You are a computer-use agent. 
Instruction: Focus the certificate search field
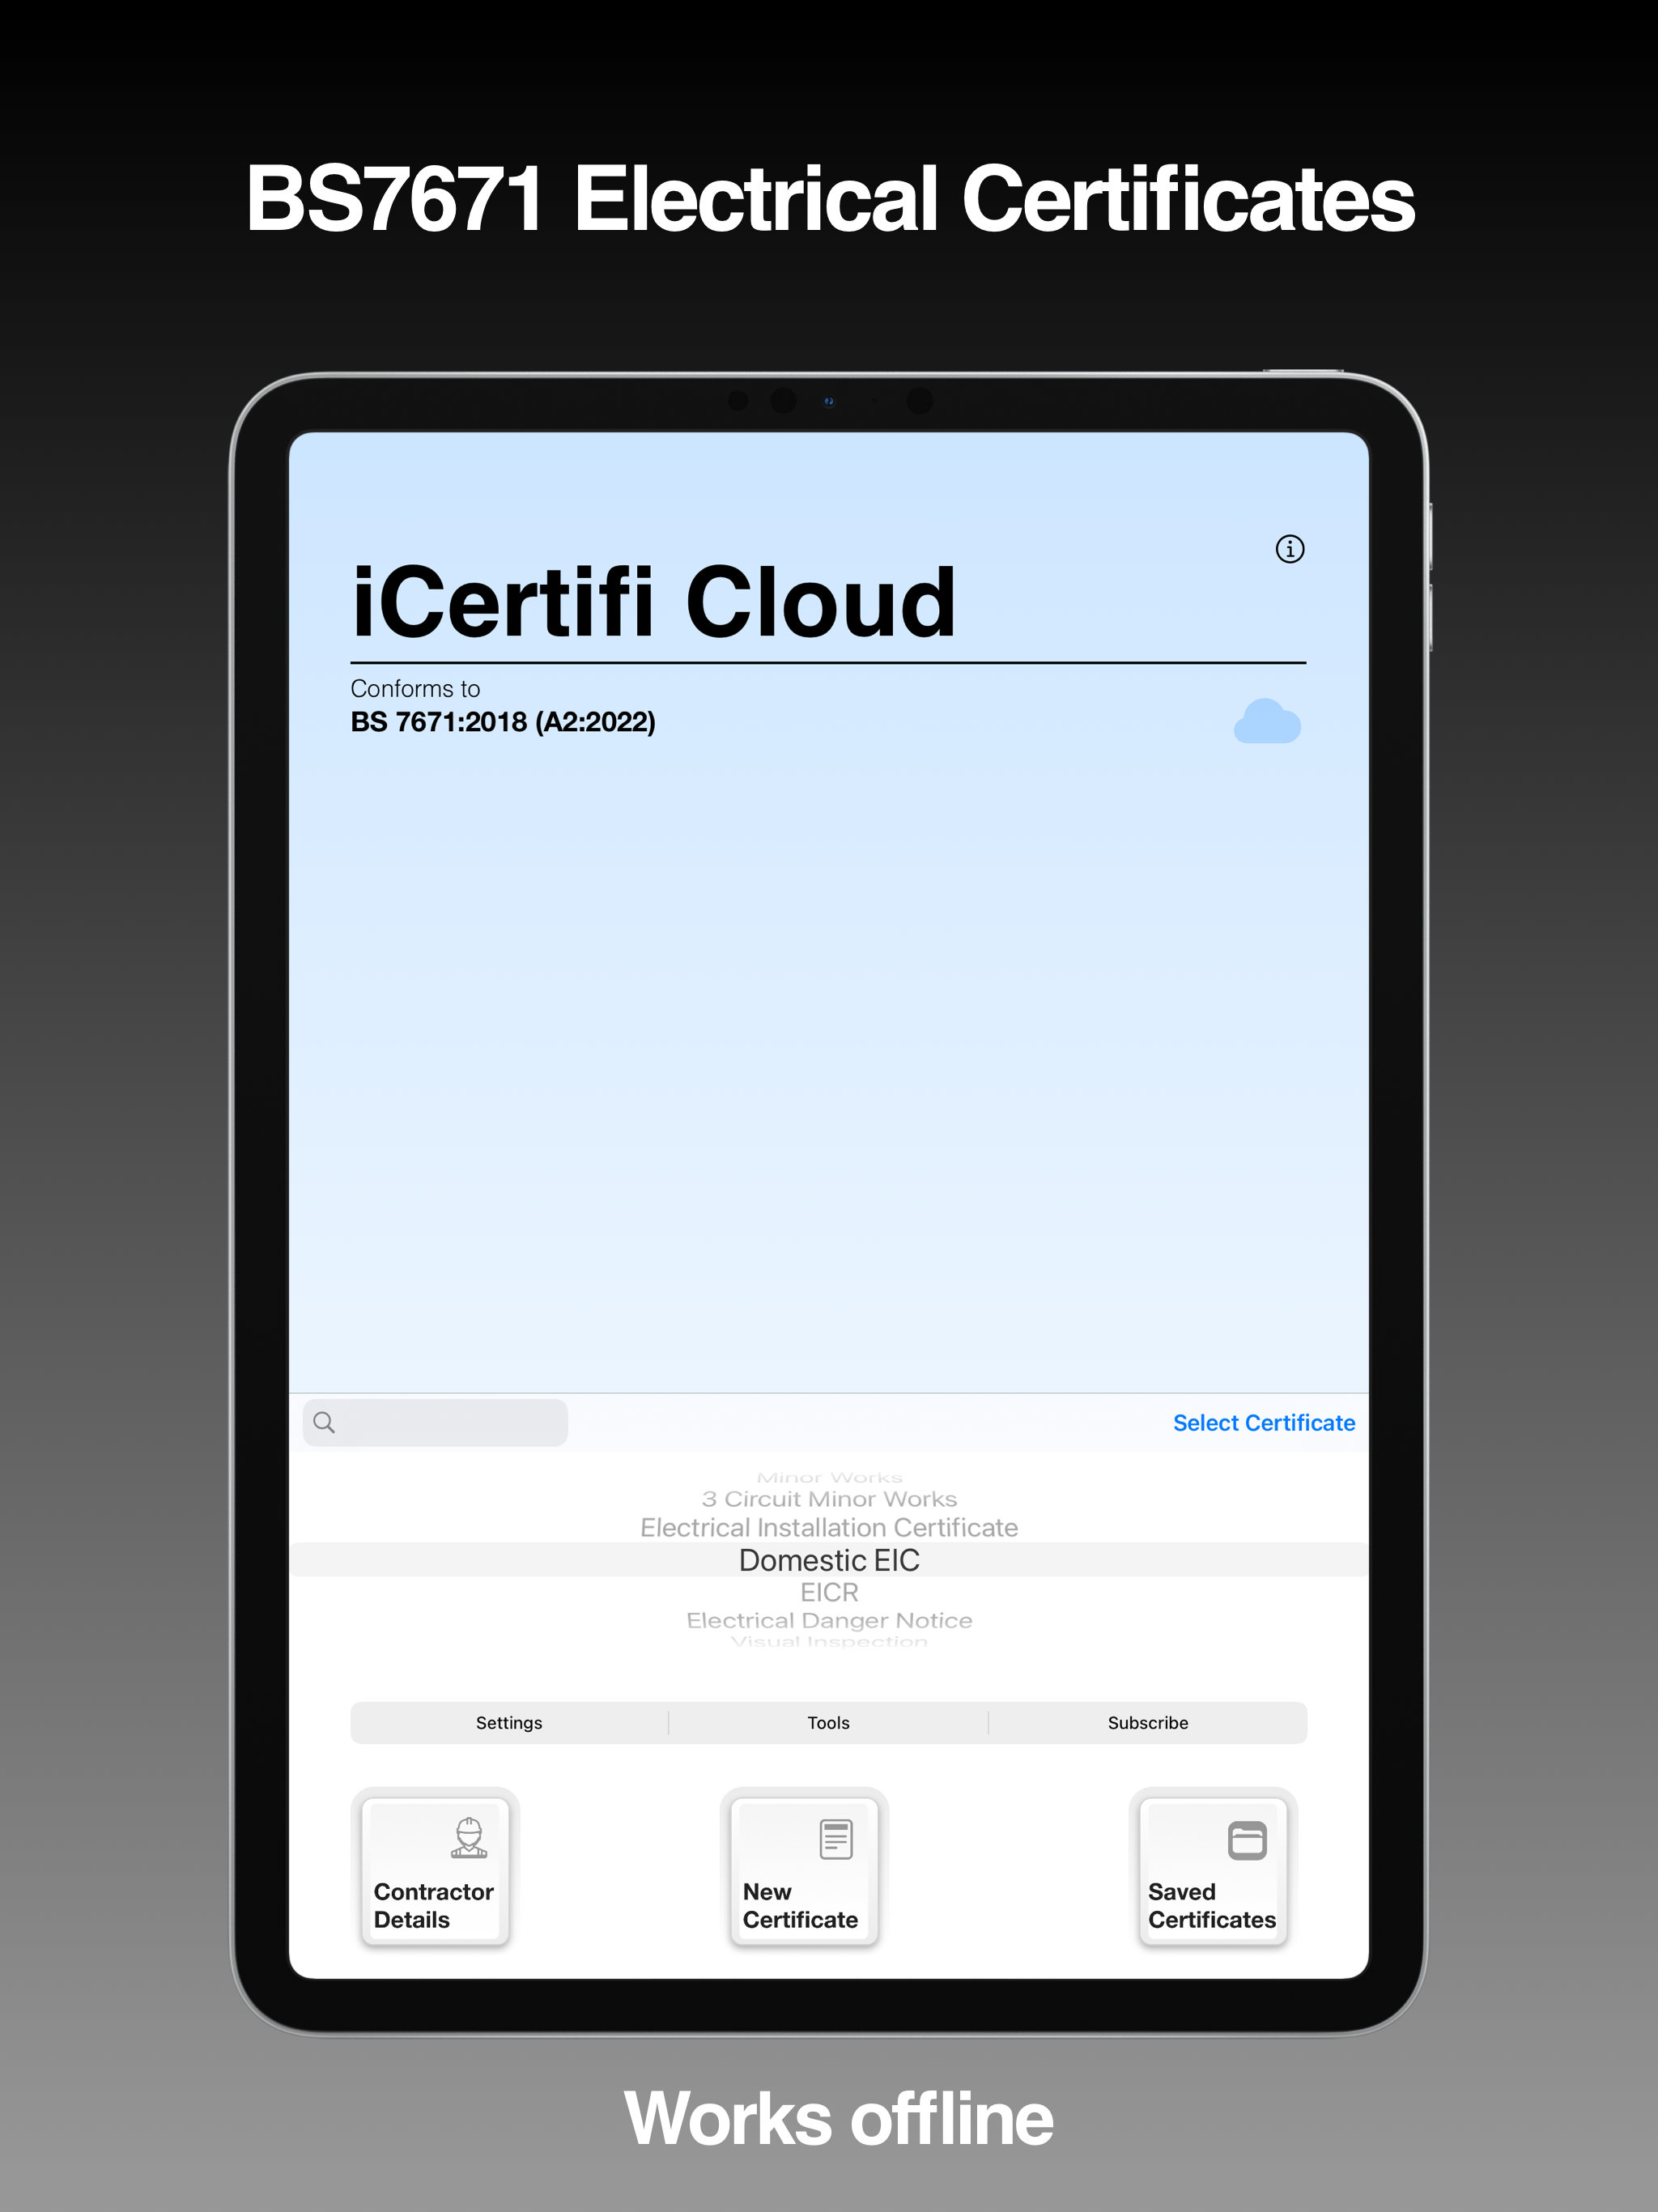click(435, 1422)
